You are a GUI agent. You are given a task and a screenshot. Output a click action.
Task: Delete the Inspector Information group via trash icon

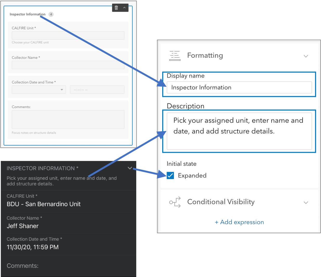tap(116, 8)
